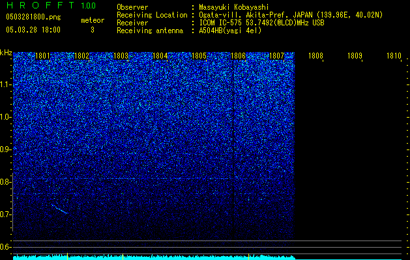Click the Observer field label
The image size is (410, 260).
pos(132,7)
